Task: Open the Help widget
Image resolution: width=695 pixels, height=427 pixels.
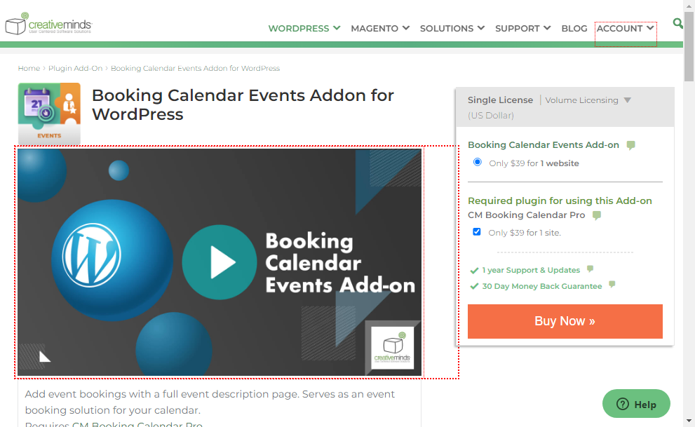Action: (636, 404)
